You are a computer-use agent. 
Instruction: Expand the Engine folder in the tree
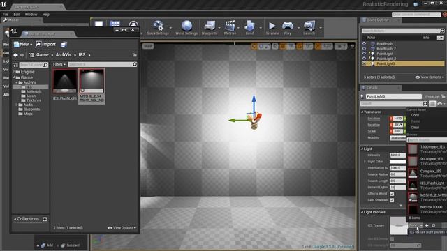tap(14, 72)
